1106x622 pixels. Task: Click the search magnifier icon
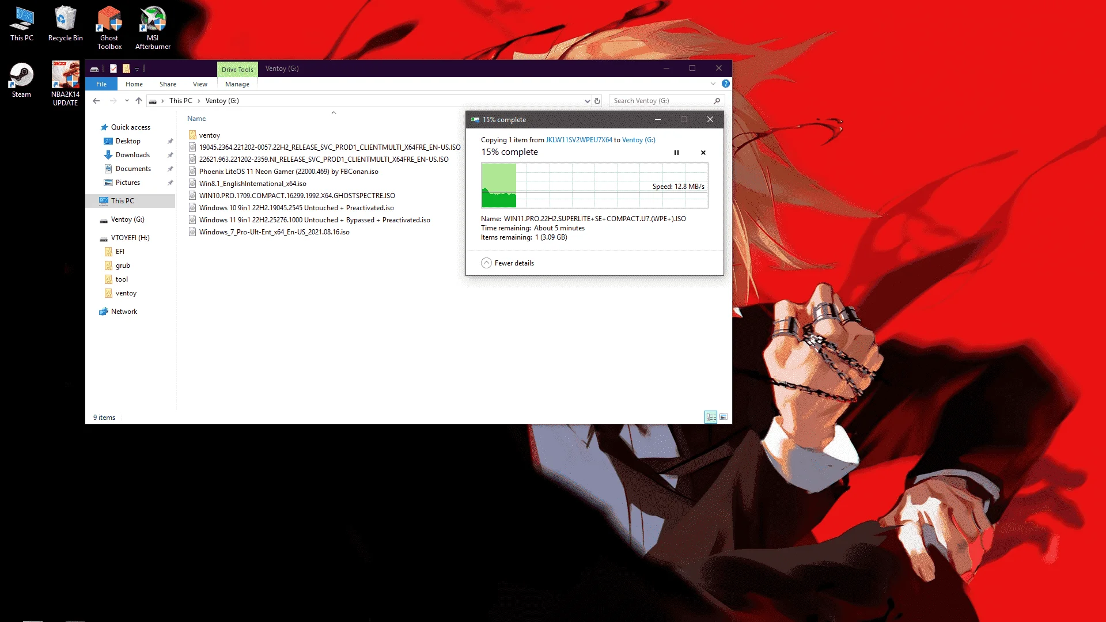coord(717,101)
